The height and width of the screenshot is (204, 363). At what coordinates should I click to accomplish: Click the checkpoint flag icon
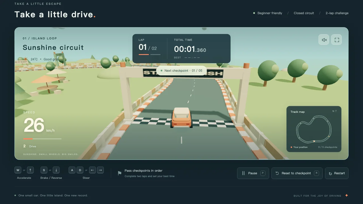pos(120,173)
